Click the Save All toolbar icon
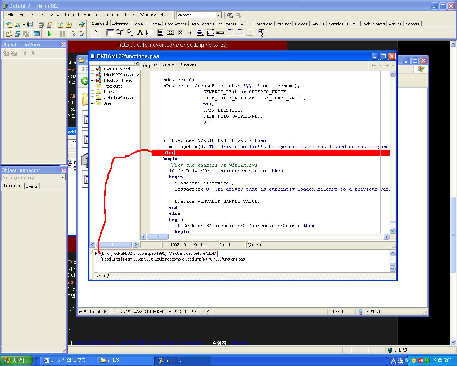 click(41, 25)
